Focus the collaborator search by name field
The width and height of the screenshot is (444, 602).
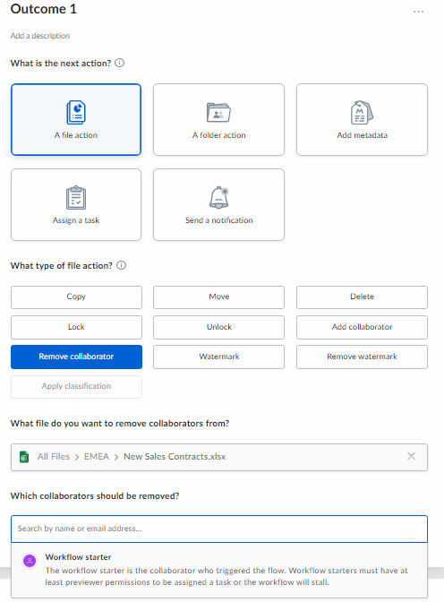pos(219,529)
